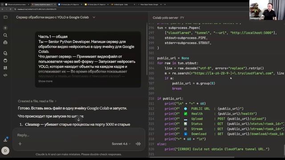Viewport: 285px width, 160px height.
Task: Click the code panel horizontal scrollbar
Action: [192, 157]
